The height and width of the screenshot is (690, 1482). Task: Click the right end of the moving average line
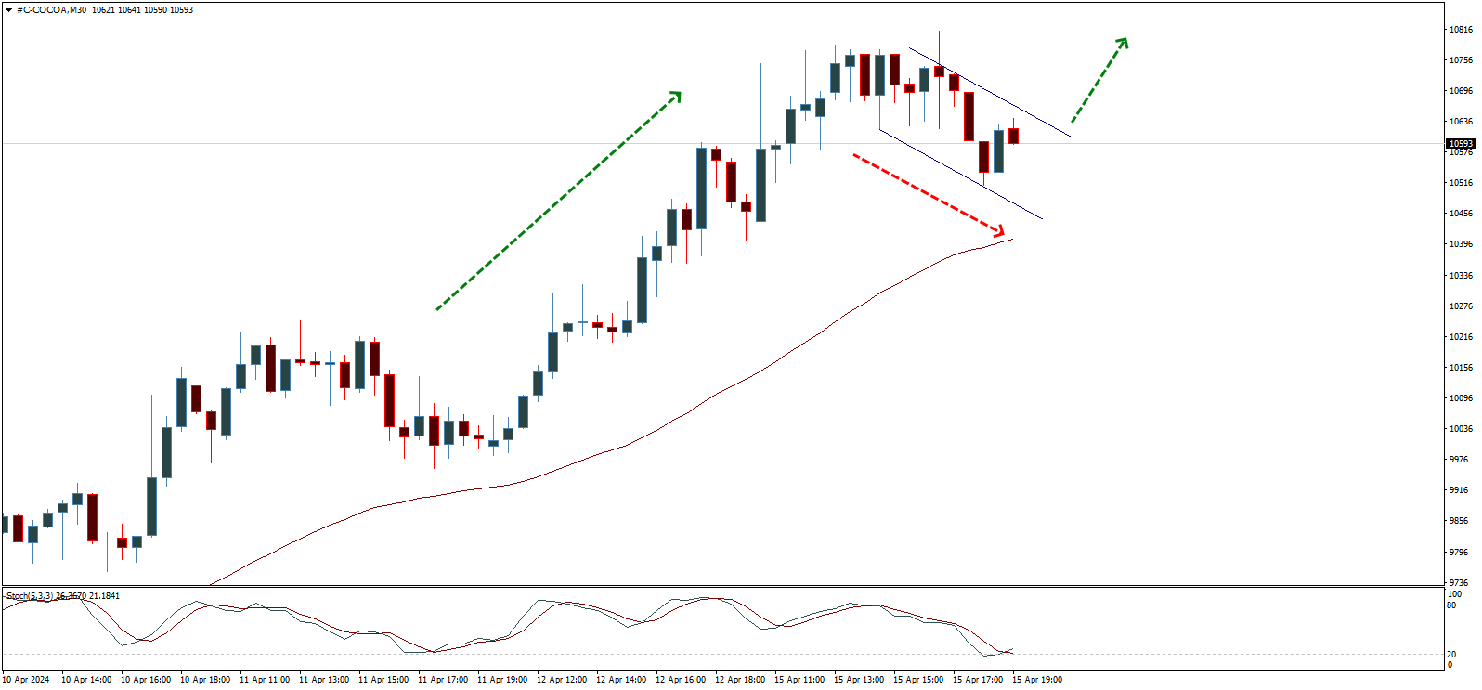(x=1010, y=240)
